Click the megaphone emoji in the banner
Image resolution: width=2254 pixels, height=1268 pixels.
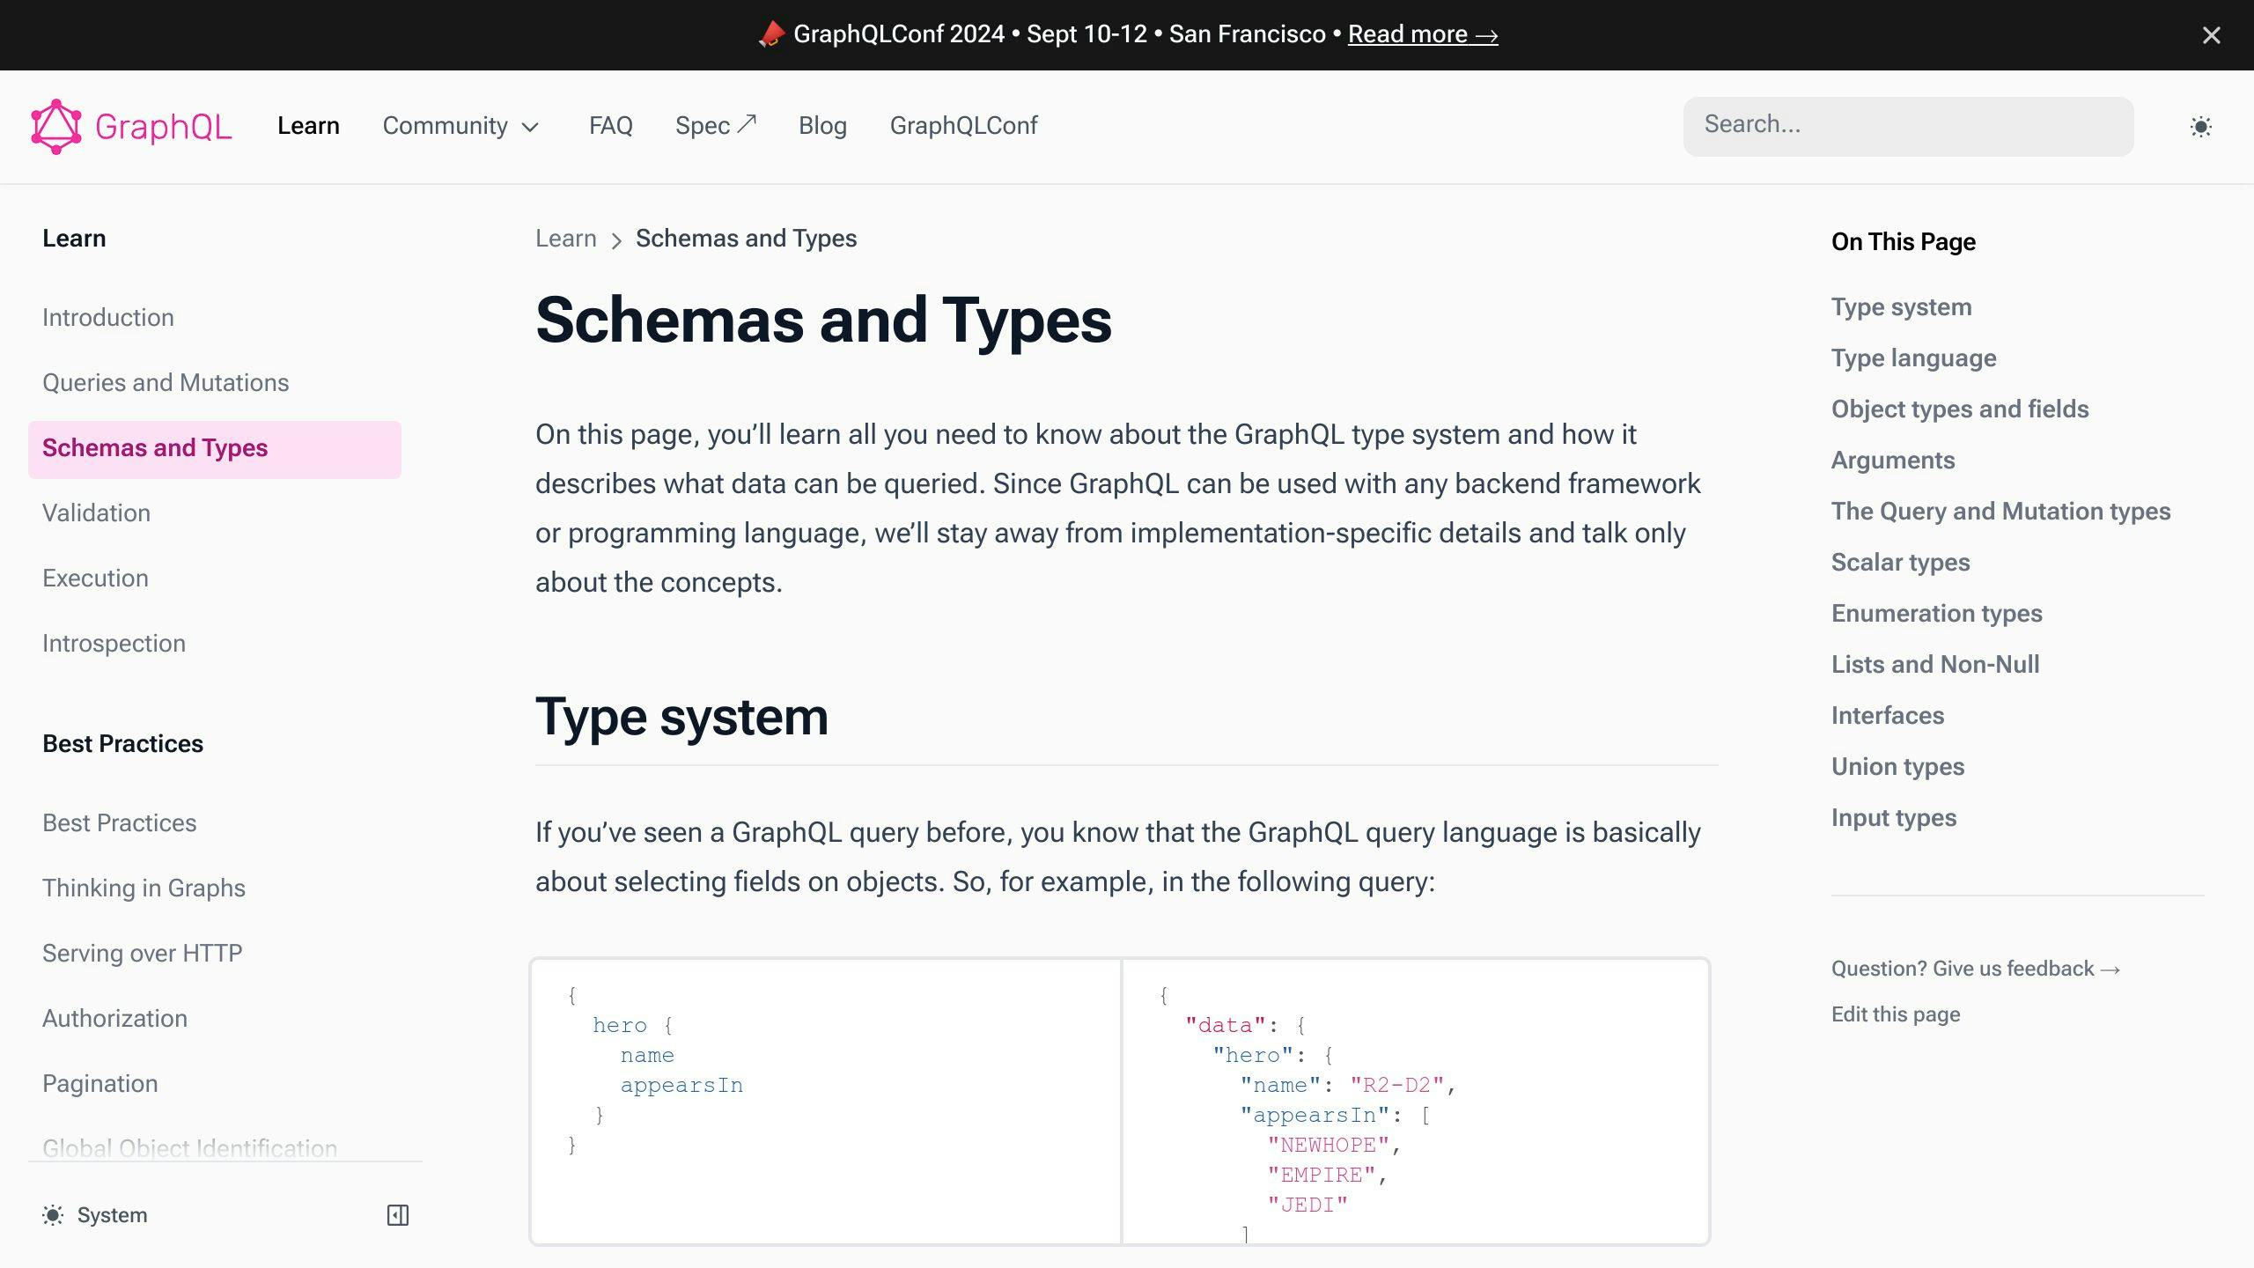pyautogui.click(x=770, y=34)
